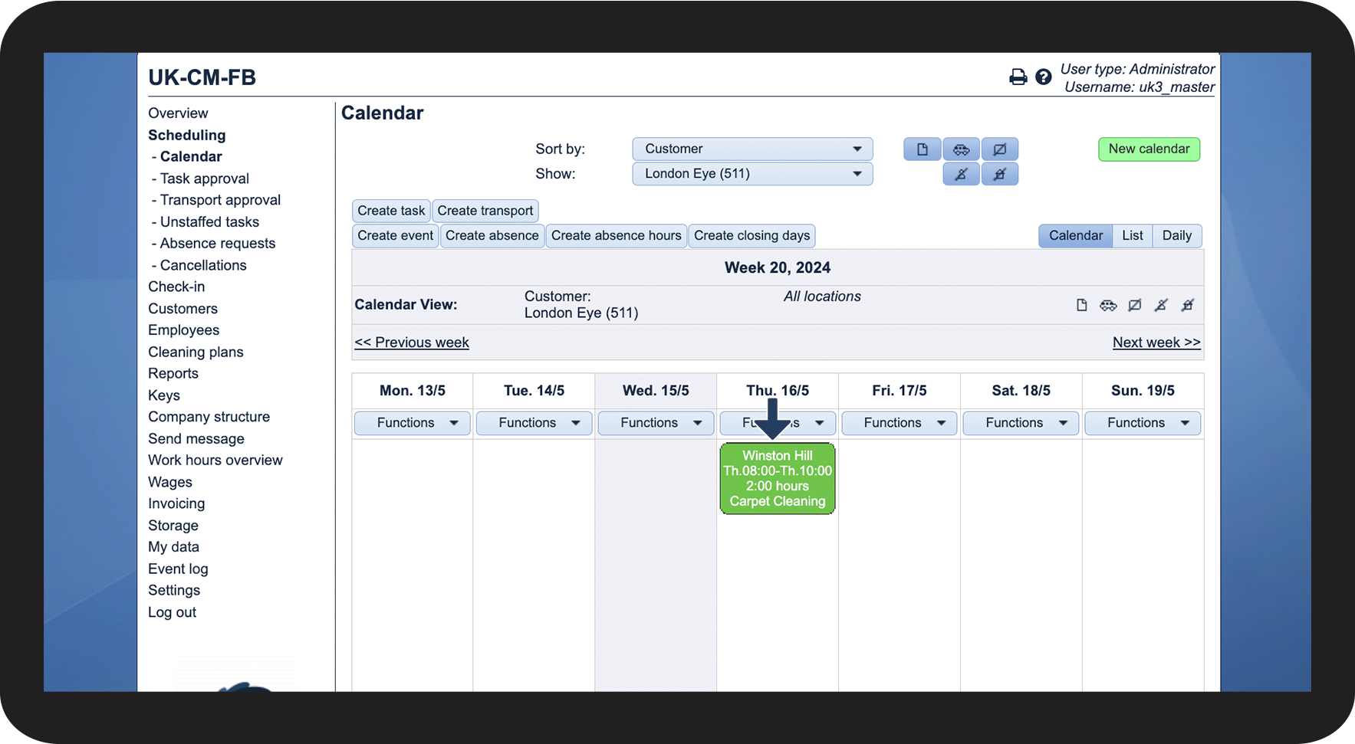The width and height of the screenshot is (1355, 744).
Task: Open the Show London Eye (511) dropdown
Action: pyautogui.click(x=752, y=174)
